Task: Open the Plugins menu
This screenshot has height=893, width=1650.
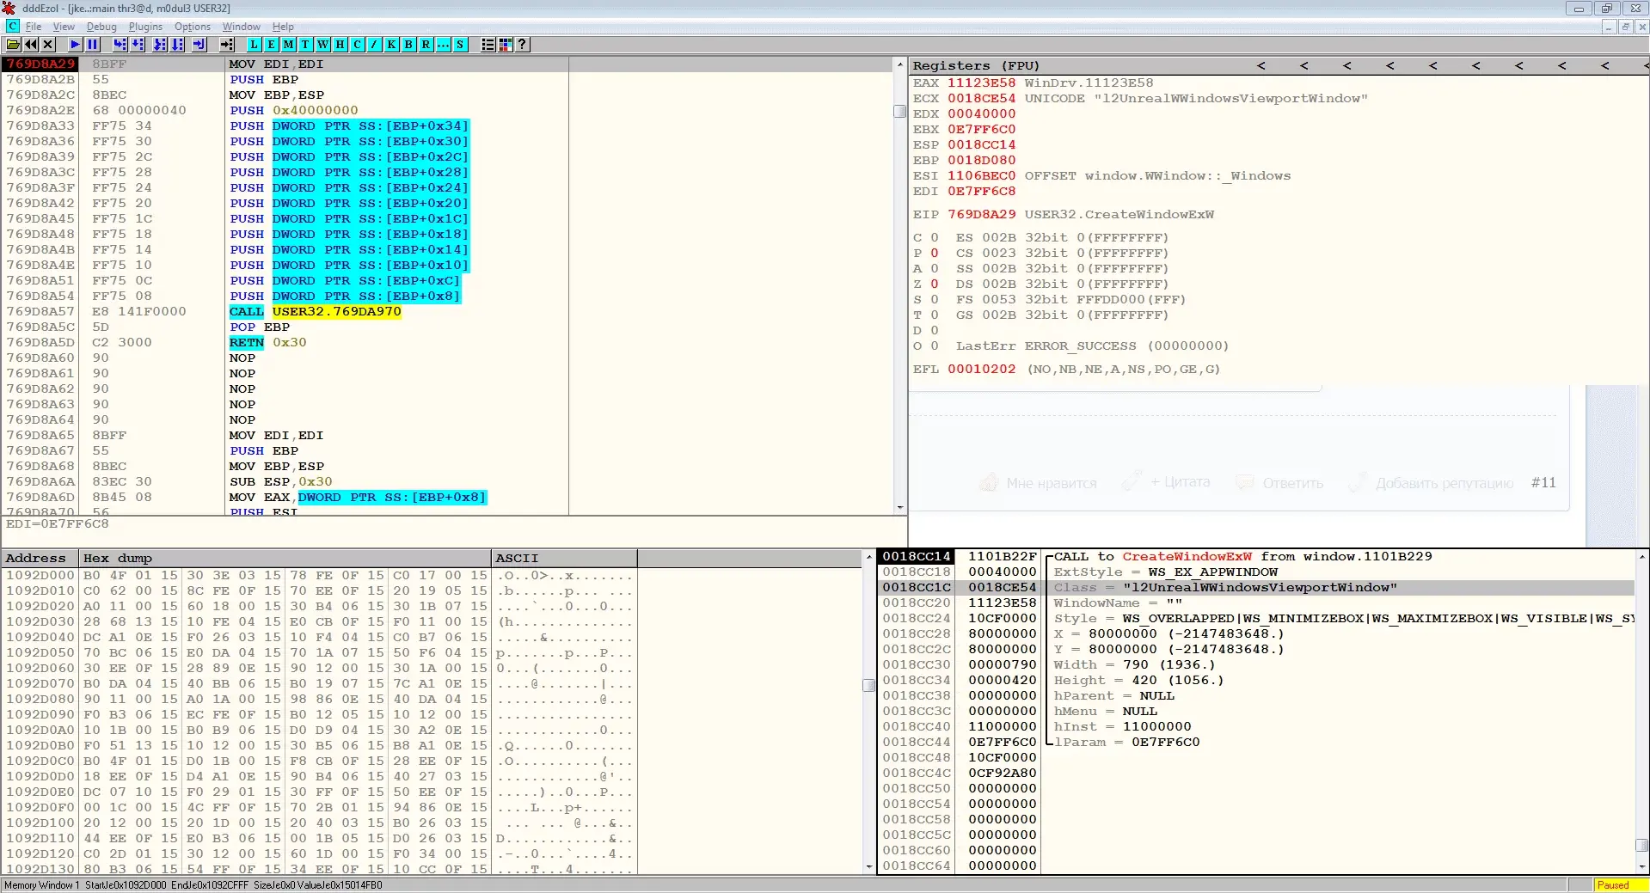Action: click(x=145, y=27)
